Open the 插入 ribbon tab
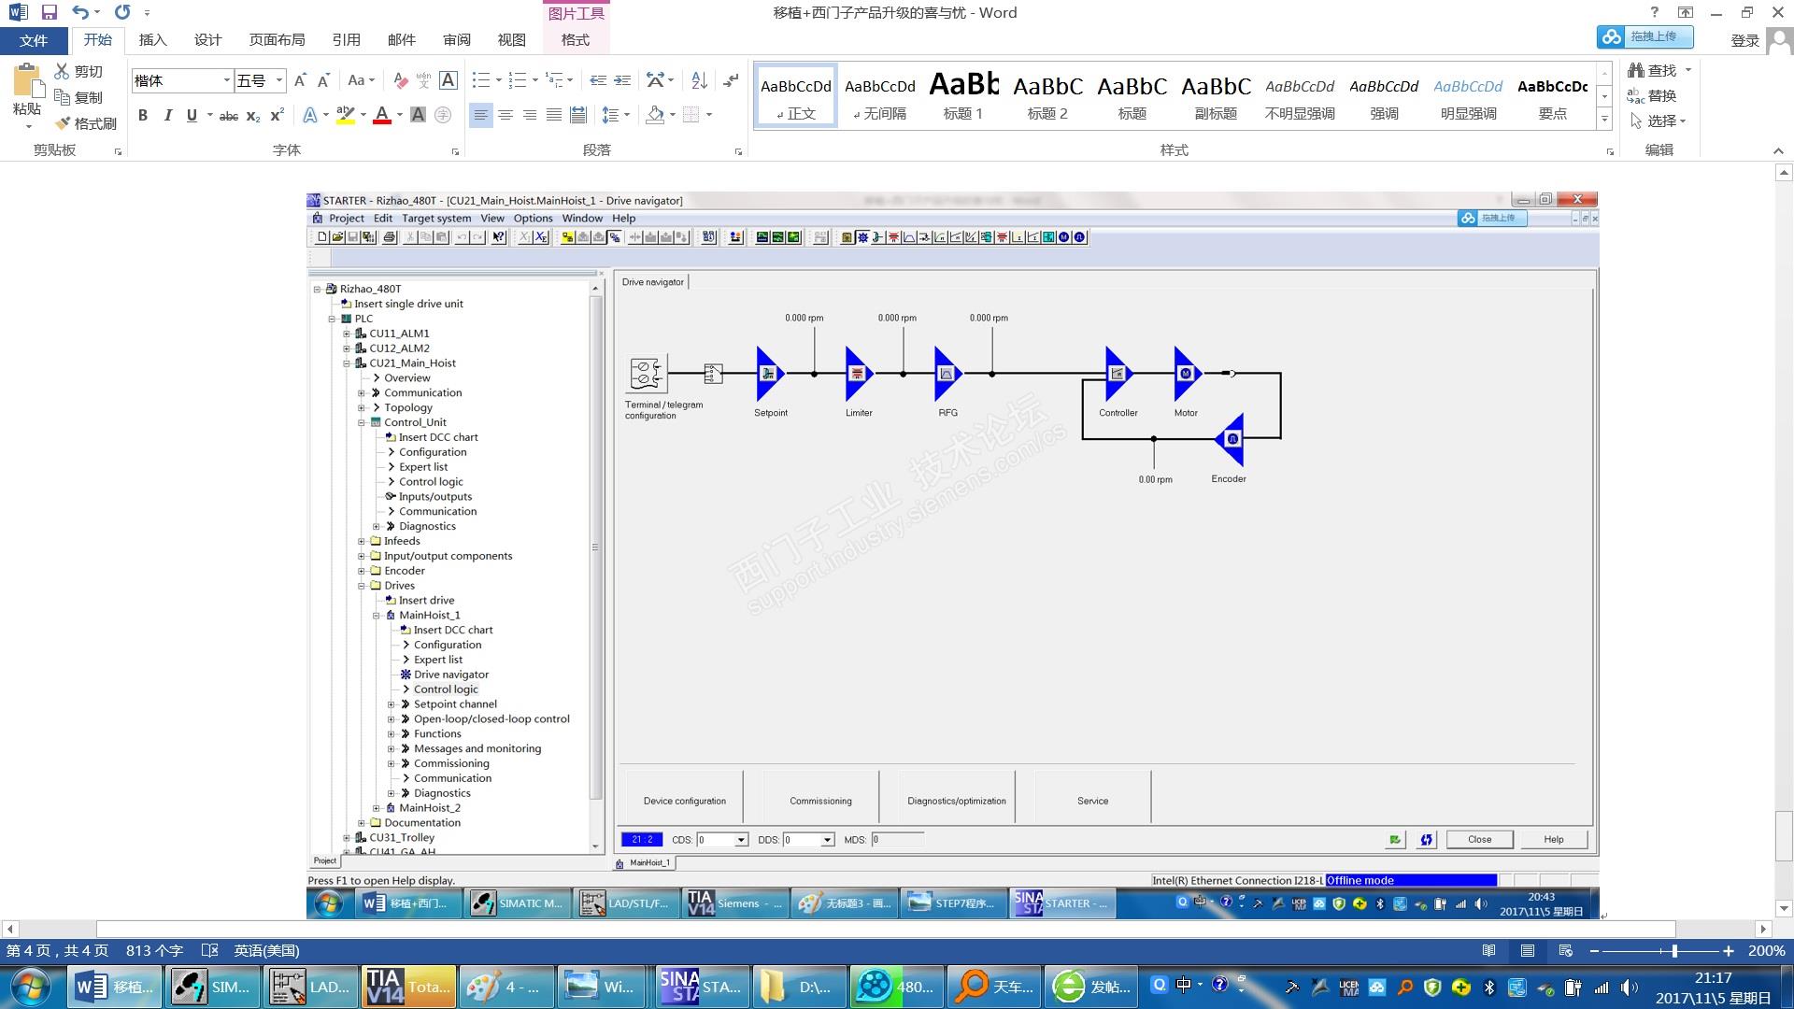1794x1009 pixels. coord(152,39)
